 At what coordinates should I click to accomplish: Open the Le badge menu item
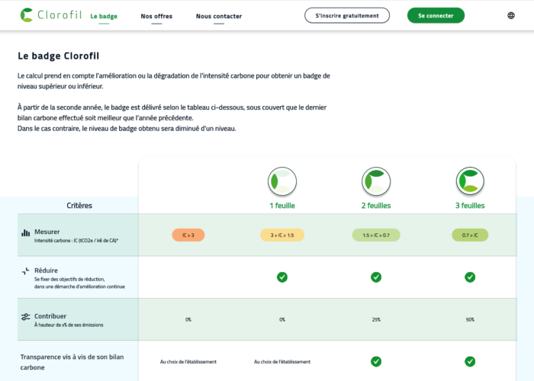(104, 16)
